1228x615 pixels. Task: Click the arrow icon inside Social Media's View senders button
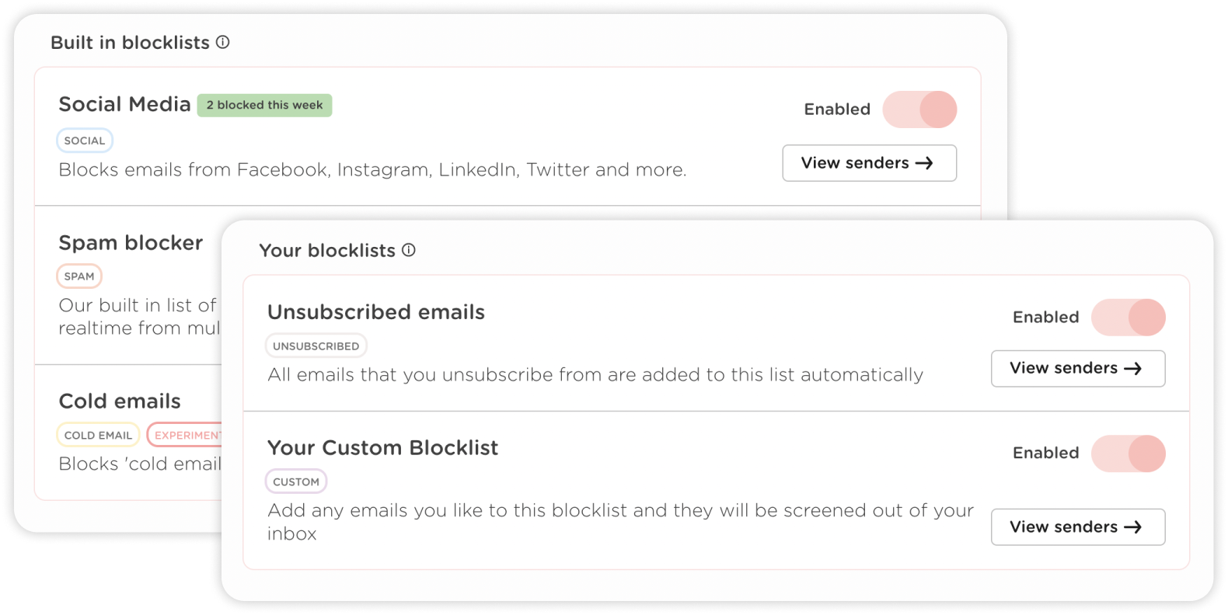[925, 163]
